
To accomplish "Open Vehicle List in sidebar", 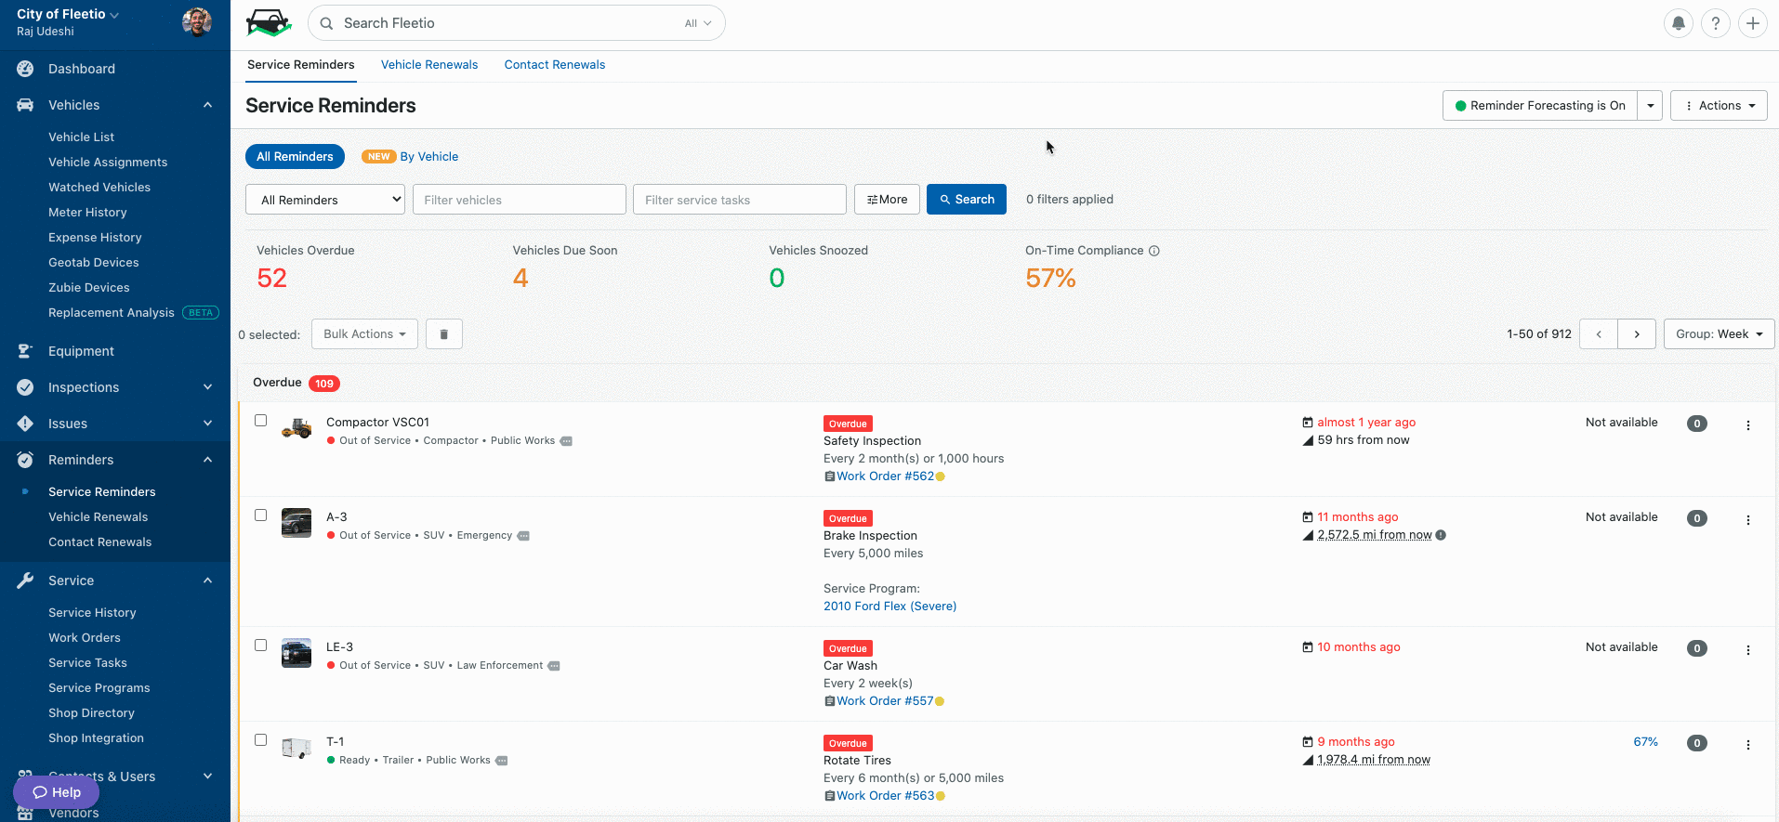I will 82,137.
